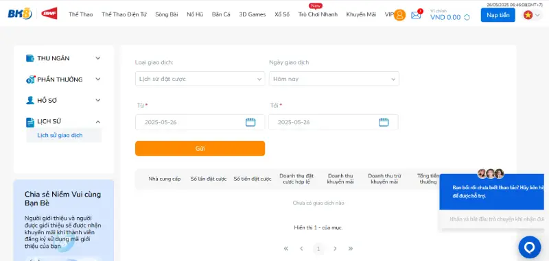Expand the Hồ Sơ section
Image resolution: width=549 pixels, height=261 pixels.
pos(98,100)
